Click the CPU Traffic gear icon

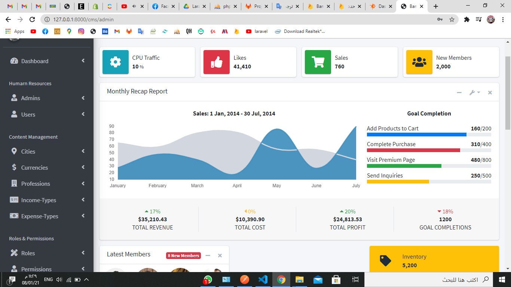coord(116,62)
